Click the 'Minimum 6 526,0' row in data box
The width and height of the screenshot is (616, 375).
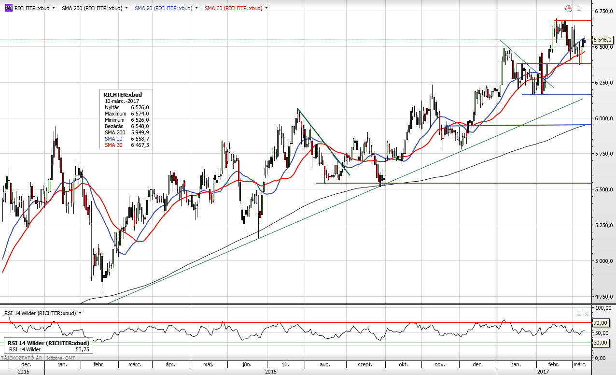coord(127,119)
